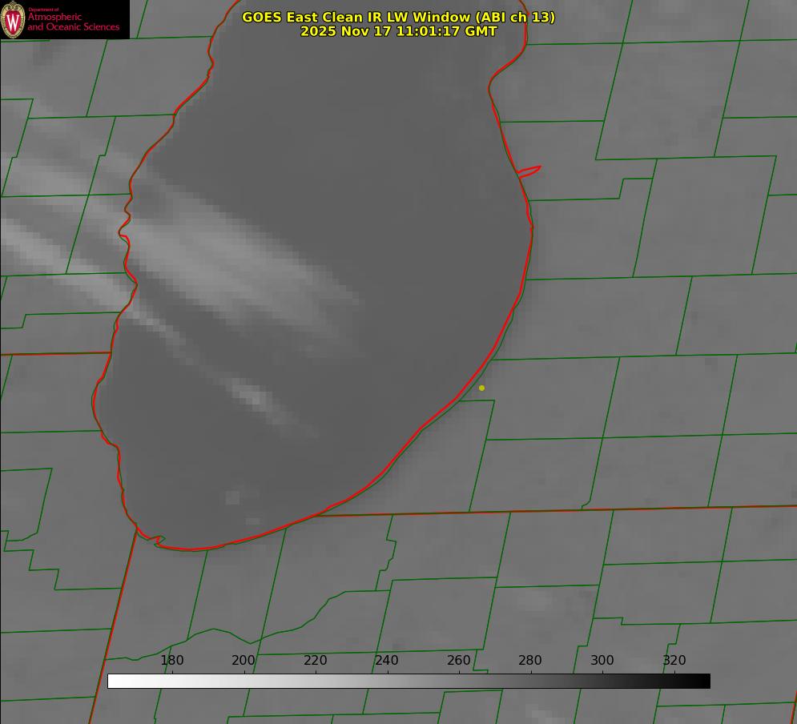The height and width of the screenshot is (724, 797).
Task: Click the mid-gray center of the colorbar
Action: pos(409,682)
